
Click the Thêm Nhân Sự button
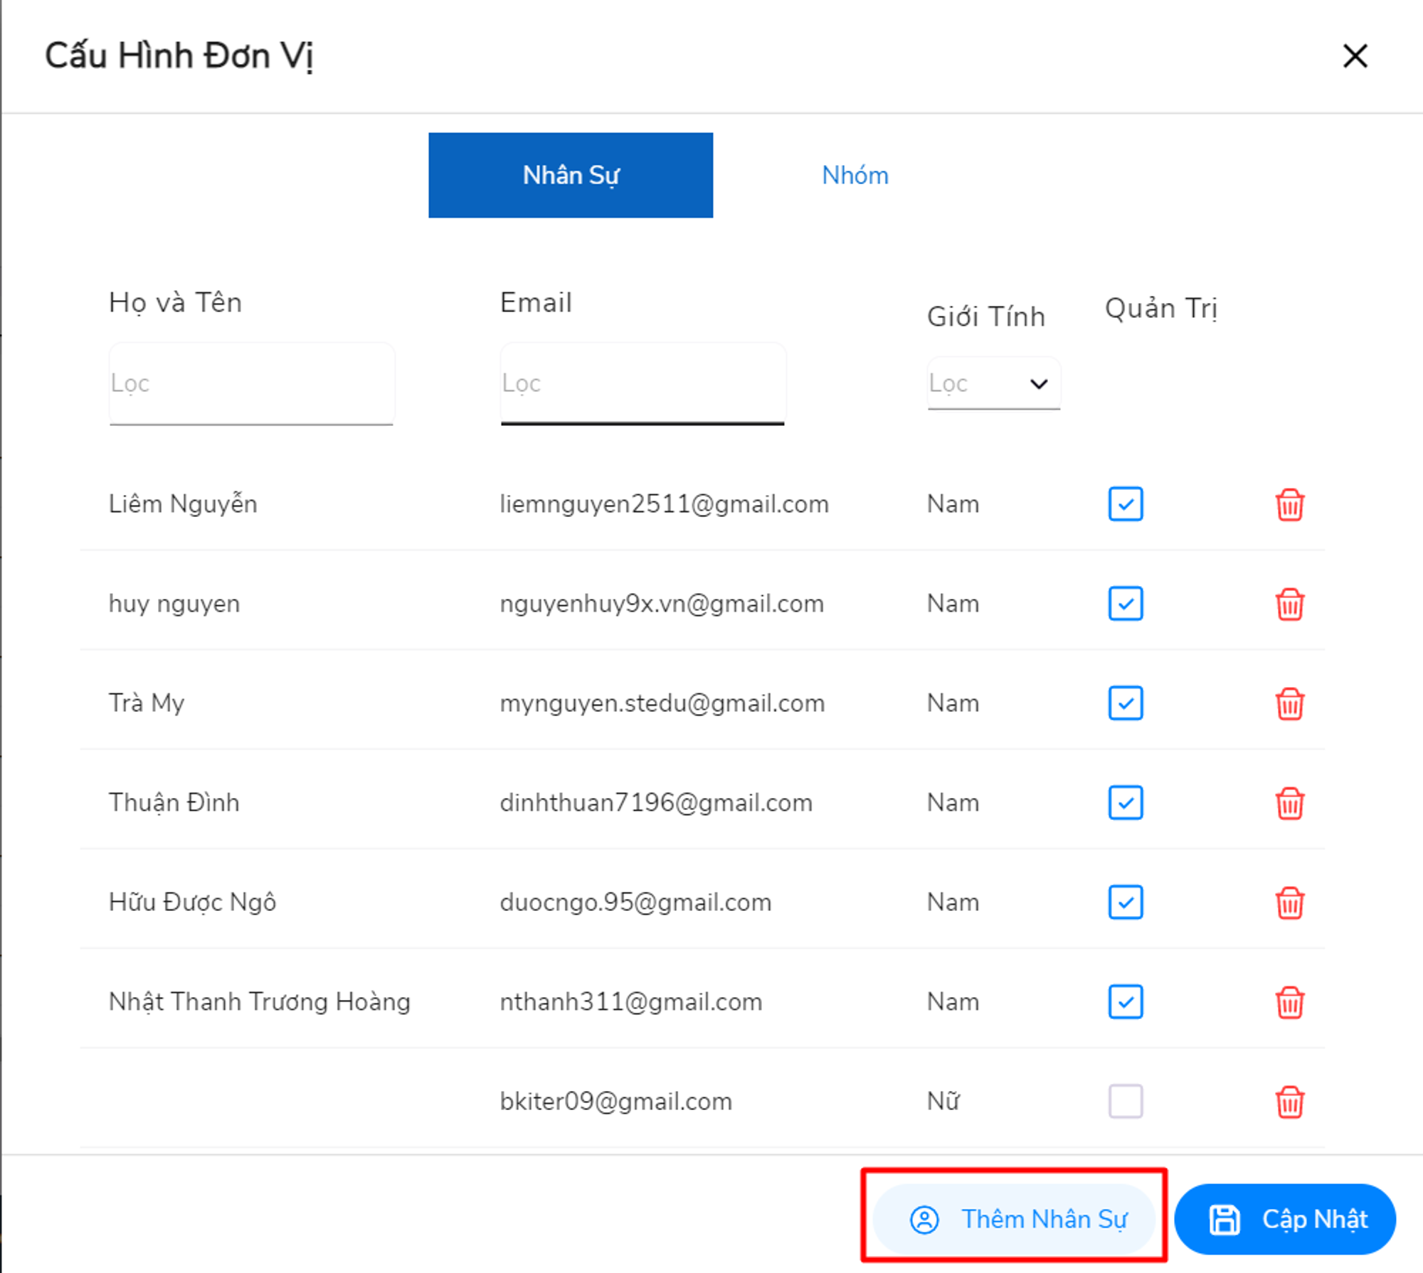1015,1219
